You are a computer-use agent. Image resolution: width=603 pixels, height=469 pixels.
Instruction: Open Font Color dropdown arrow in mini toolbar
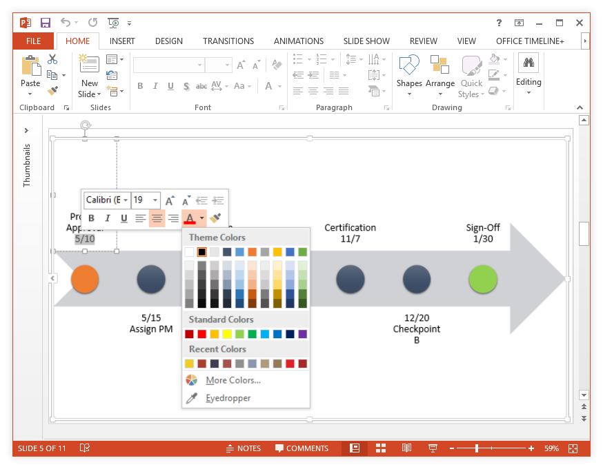202,218
